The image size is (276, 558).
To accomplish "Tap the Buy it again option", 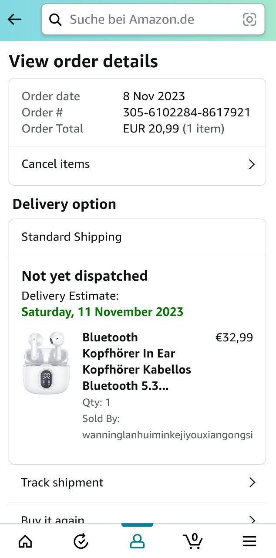I will pyautogui.click(x=53, y=519).
